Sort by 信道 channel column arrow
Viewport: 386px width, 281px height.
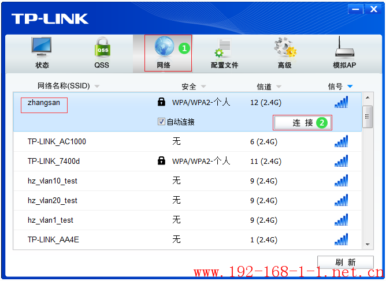tap(279, 87)
